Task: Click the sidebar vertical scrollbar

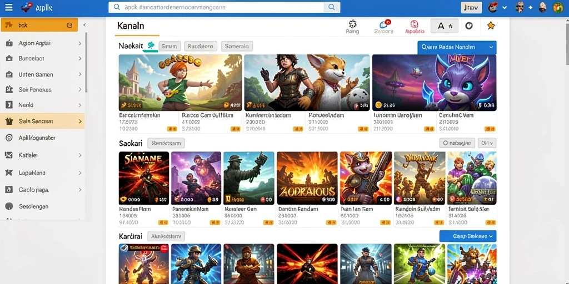Action: pyautogui.click(x=86, y=62)
